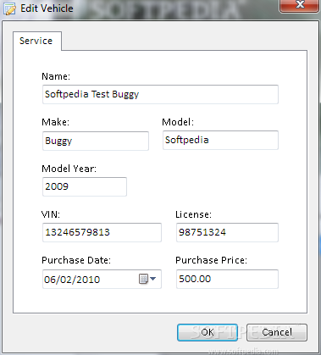
Task: Open the Purchase Date calendar dropdown
Action: click(147, 279)
